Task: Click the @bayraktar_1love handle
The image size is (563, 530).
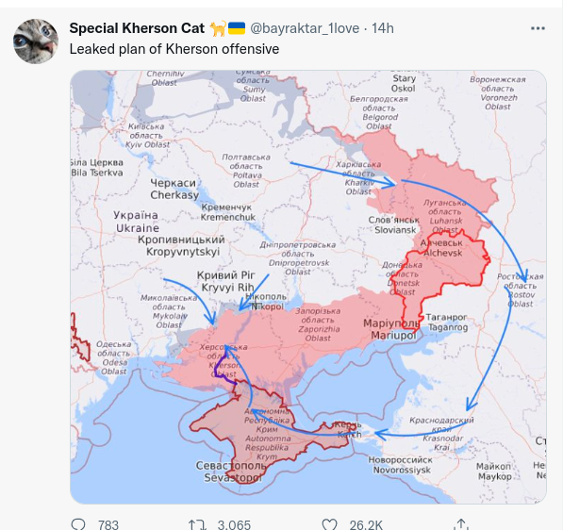Action: click(x=305, y=28)
